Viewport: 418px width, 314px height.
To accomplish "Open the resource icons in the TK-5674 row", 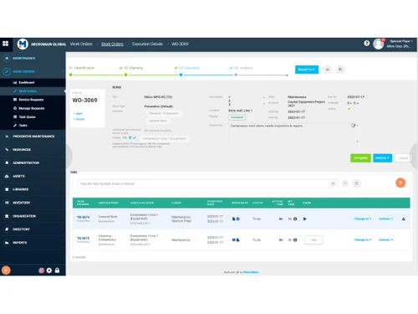I will [236, 219].
